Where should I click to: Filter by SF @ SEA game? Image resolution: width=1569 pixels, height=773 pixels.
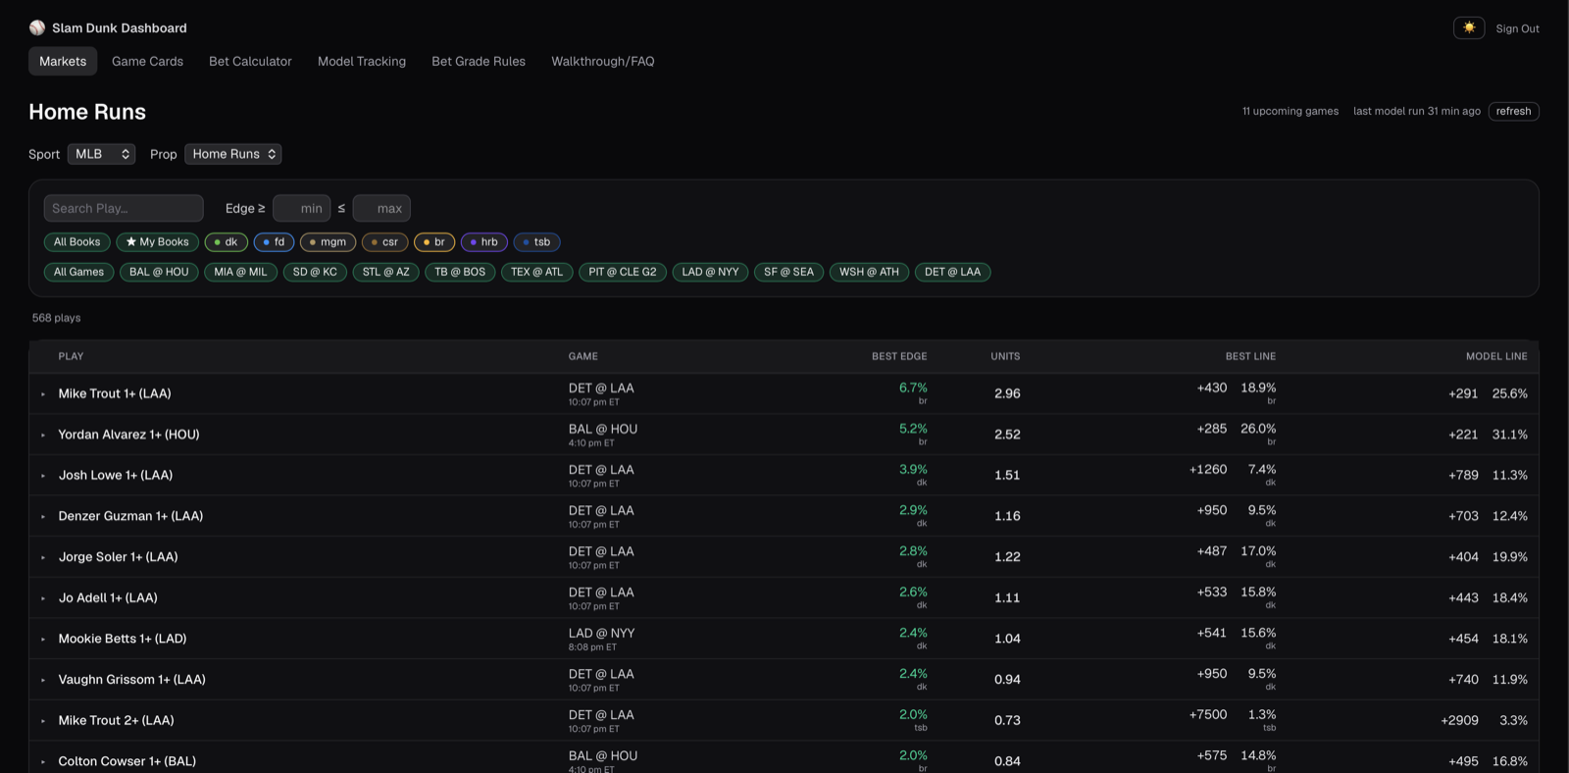pyautogui.click(x=788, y=272)
